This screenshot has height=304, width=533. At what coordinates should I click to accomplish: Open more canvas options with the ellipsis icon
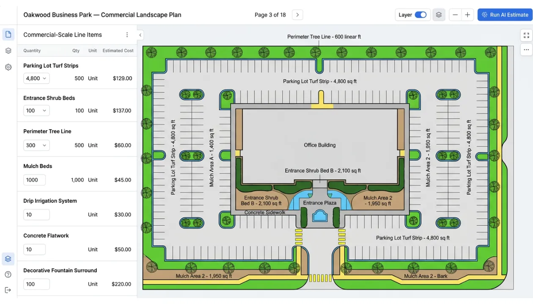pos(526,49)
